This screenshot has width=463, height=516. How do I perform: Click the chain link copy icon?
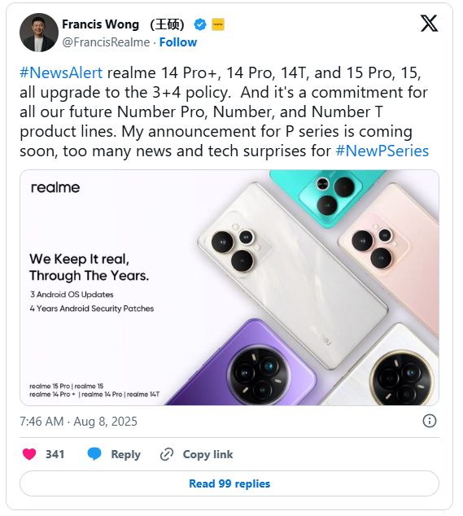[167, 454]
